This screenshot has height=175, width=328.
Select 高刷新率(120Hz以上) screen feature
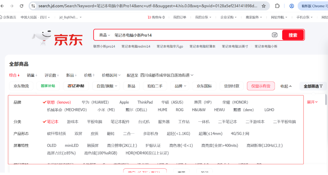pyautogui.click(x=264, y=145)
